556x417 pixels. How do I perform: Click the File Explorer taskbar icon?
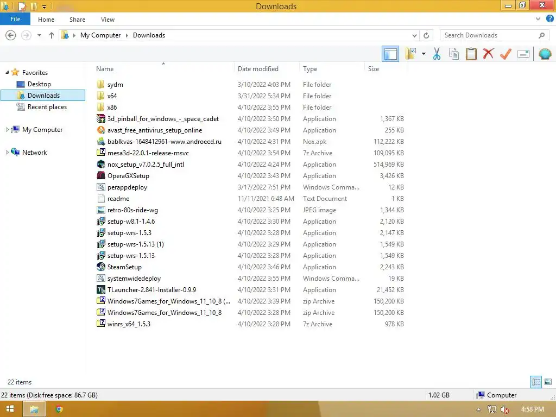34,409
